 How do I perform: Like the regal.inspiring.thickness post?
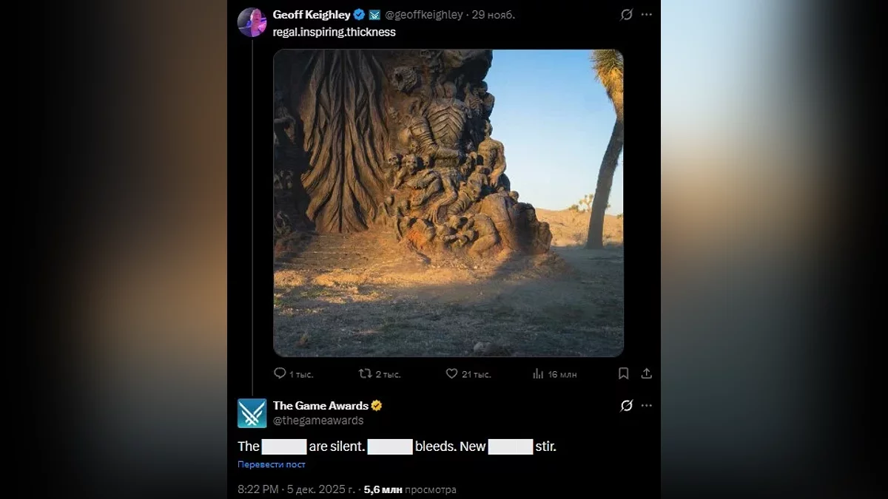tap(451, 374)
